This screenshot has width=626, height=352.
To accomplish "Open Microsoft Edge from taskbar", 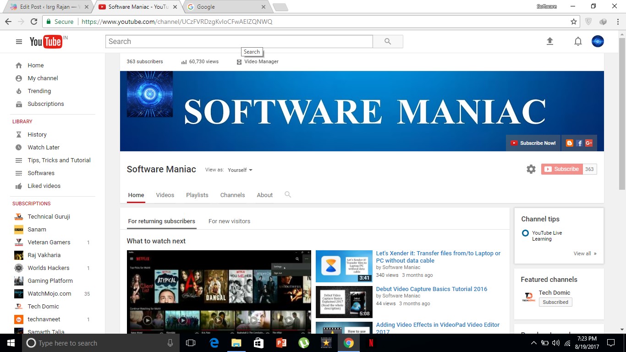I will 214,343.
